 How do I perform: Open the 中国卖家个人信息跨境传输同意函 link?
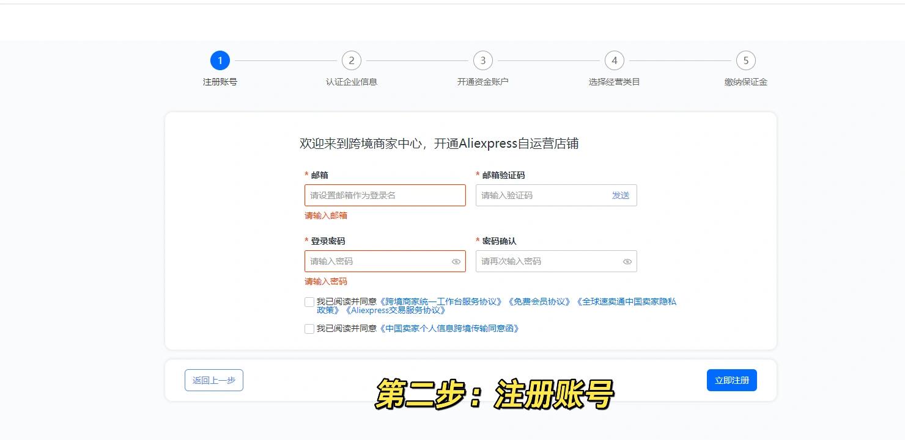[449, 328]
